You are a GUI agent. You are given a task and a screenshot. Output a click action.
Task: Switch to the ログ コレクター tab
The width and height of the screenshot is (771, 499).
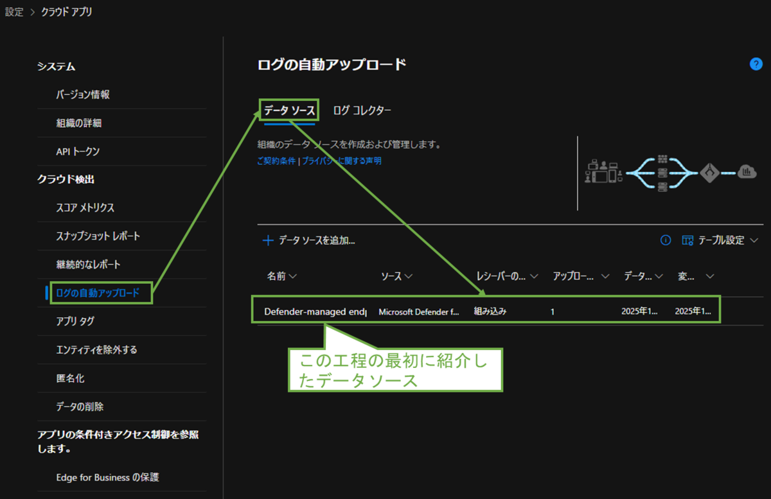point(362,110)
